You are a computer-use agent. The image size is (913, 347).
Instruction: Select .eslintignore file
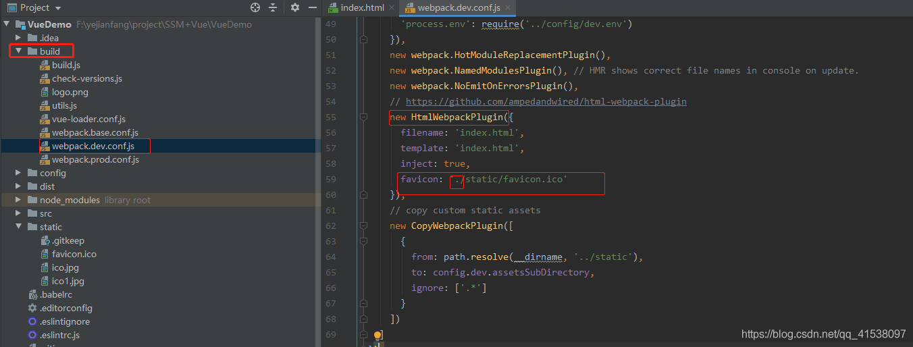[65, 321]
